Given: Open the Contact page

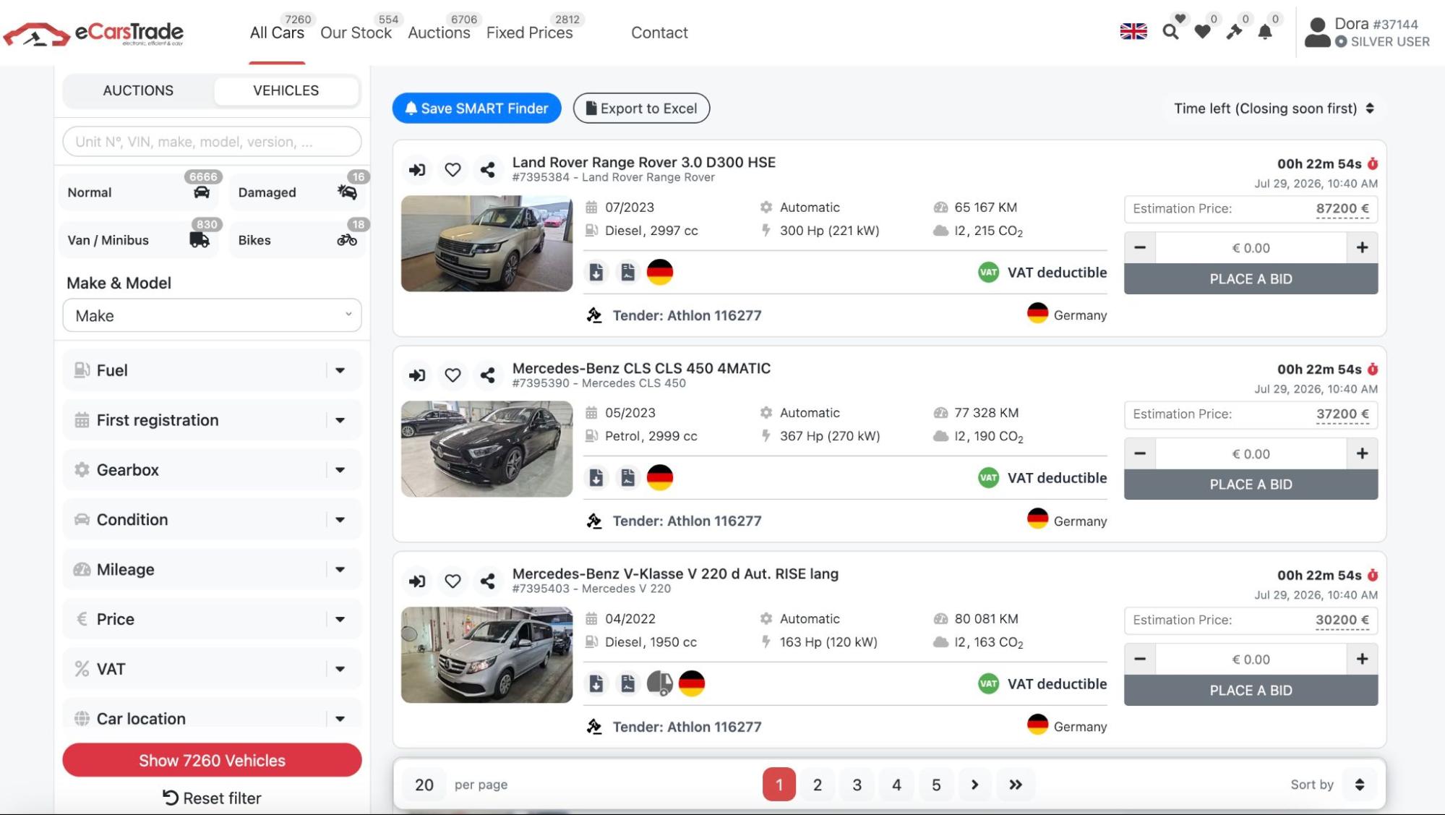Looking at the screenshot, I should point(659,33).
